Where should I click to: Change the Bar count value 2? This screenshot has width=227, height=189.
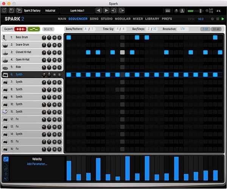coord(149,29)
